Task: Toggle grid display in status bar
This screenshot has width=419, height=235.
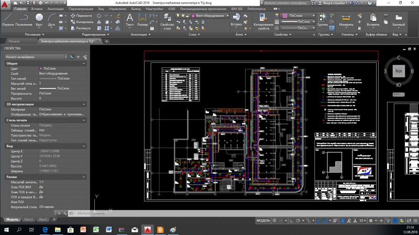Action: click(274, 220)
